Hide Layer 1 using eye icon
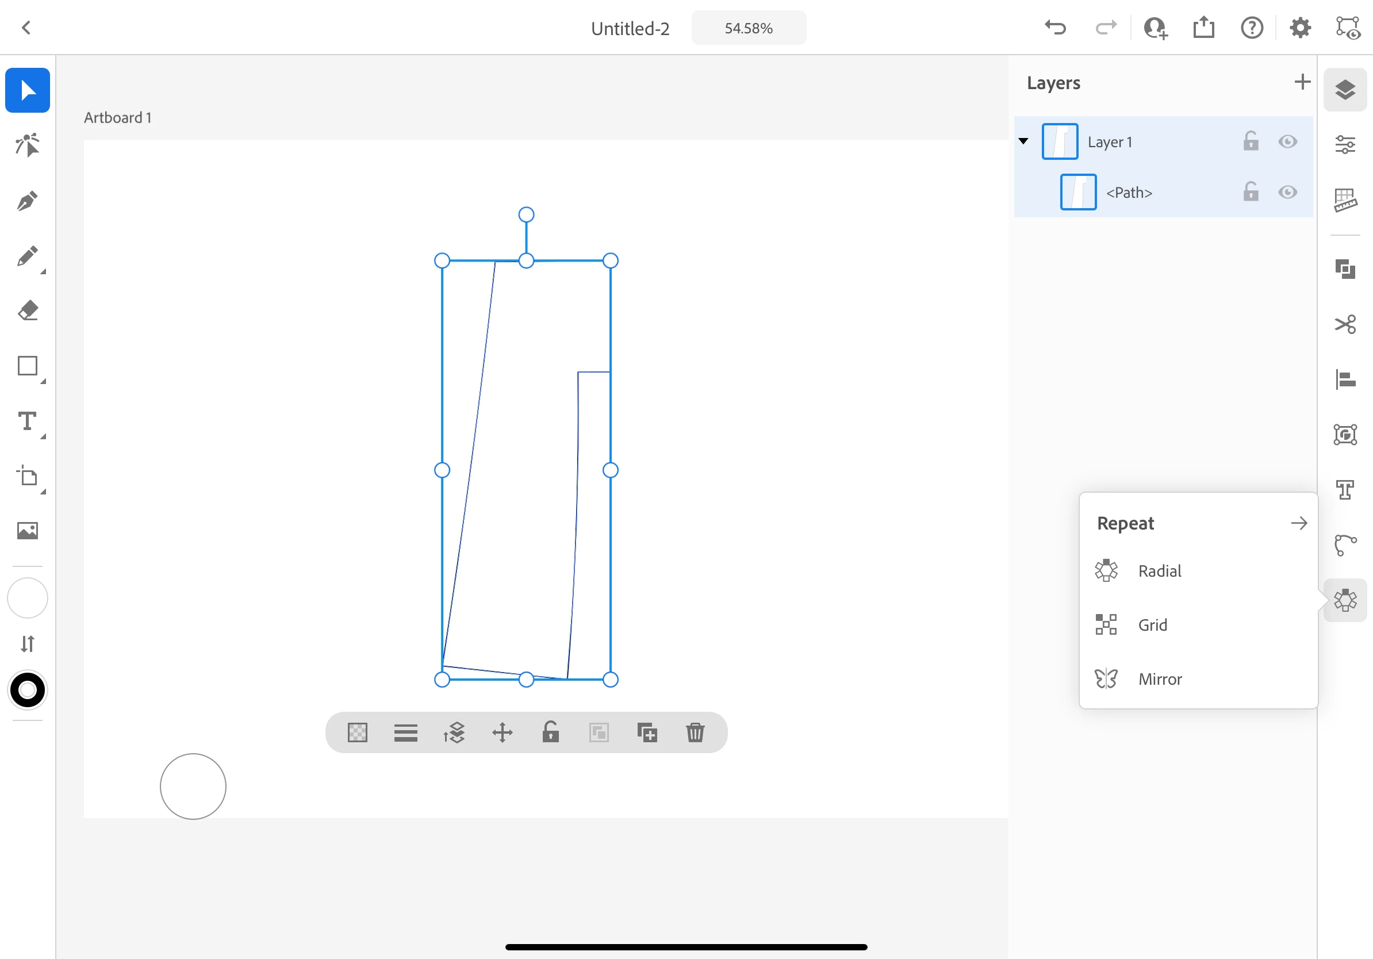The image size is (1373, 959). pos(1287,141)
